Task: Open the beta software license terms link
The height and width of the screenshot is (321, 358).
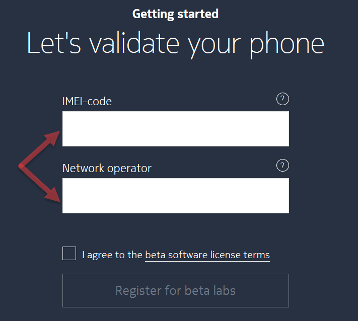Action: pos(207,255)
